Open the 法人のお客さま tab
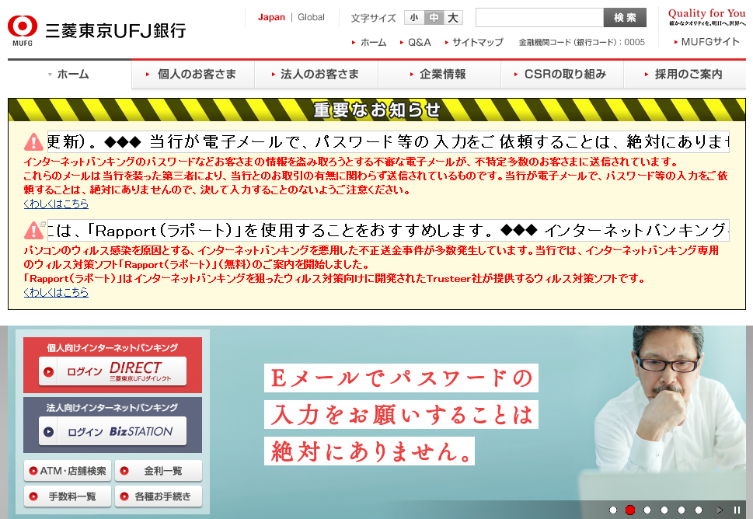753x519 pixels. click(316, 75)
